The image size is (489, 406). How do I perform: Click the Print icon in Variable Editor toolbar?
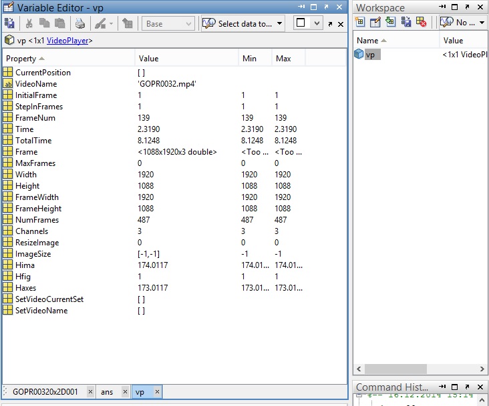pos(80,24)
